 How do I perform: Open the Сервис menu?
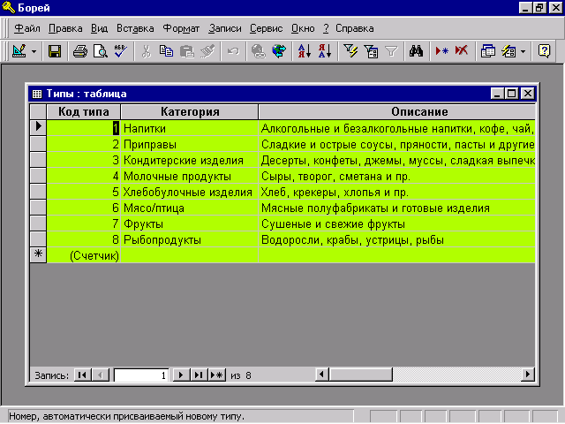click(266, 28)
